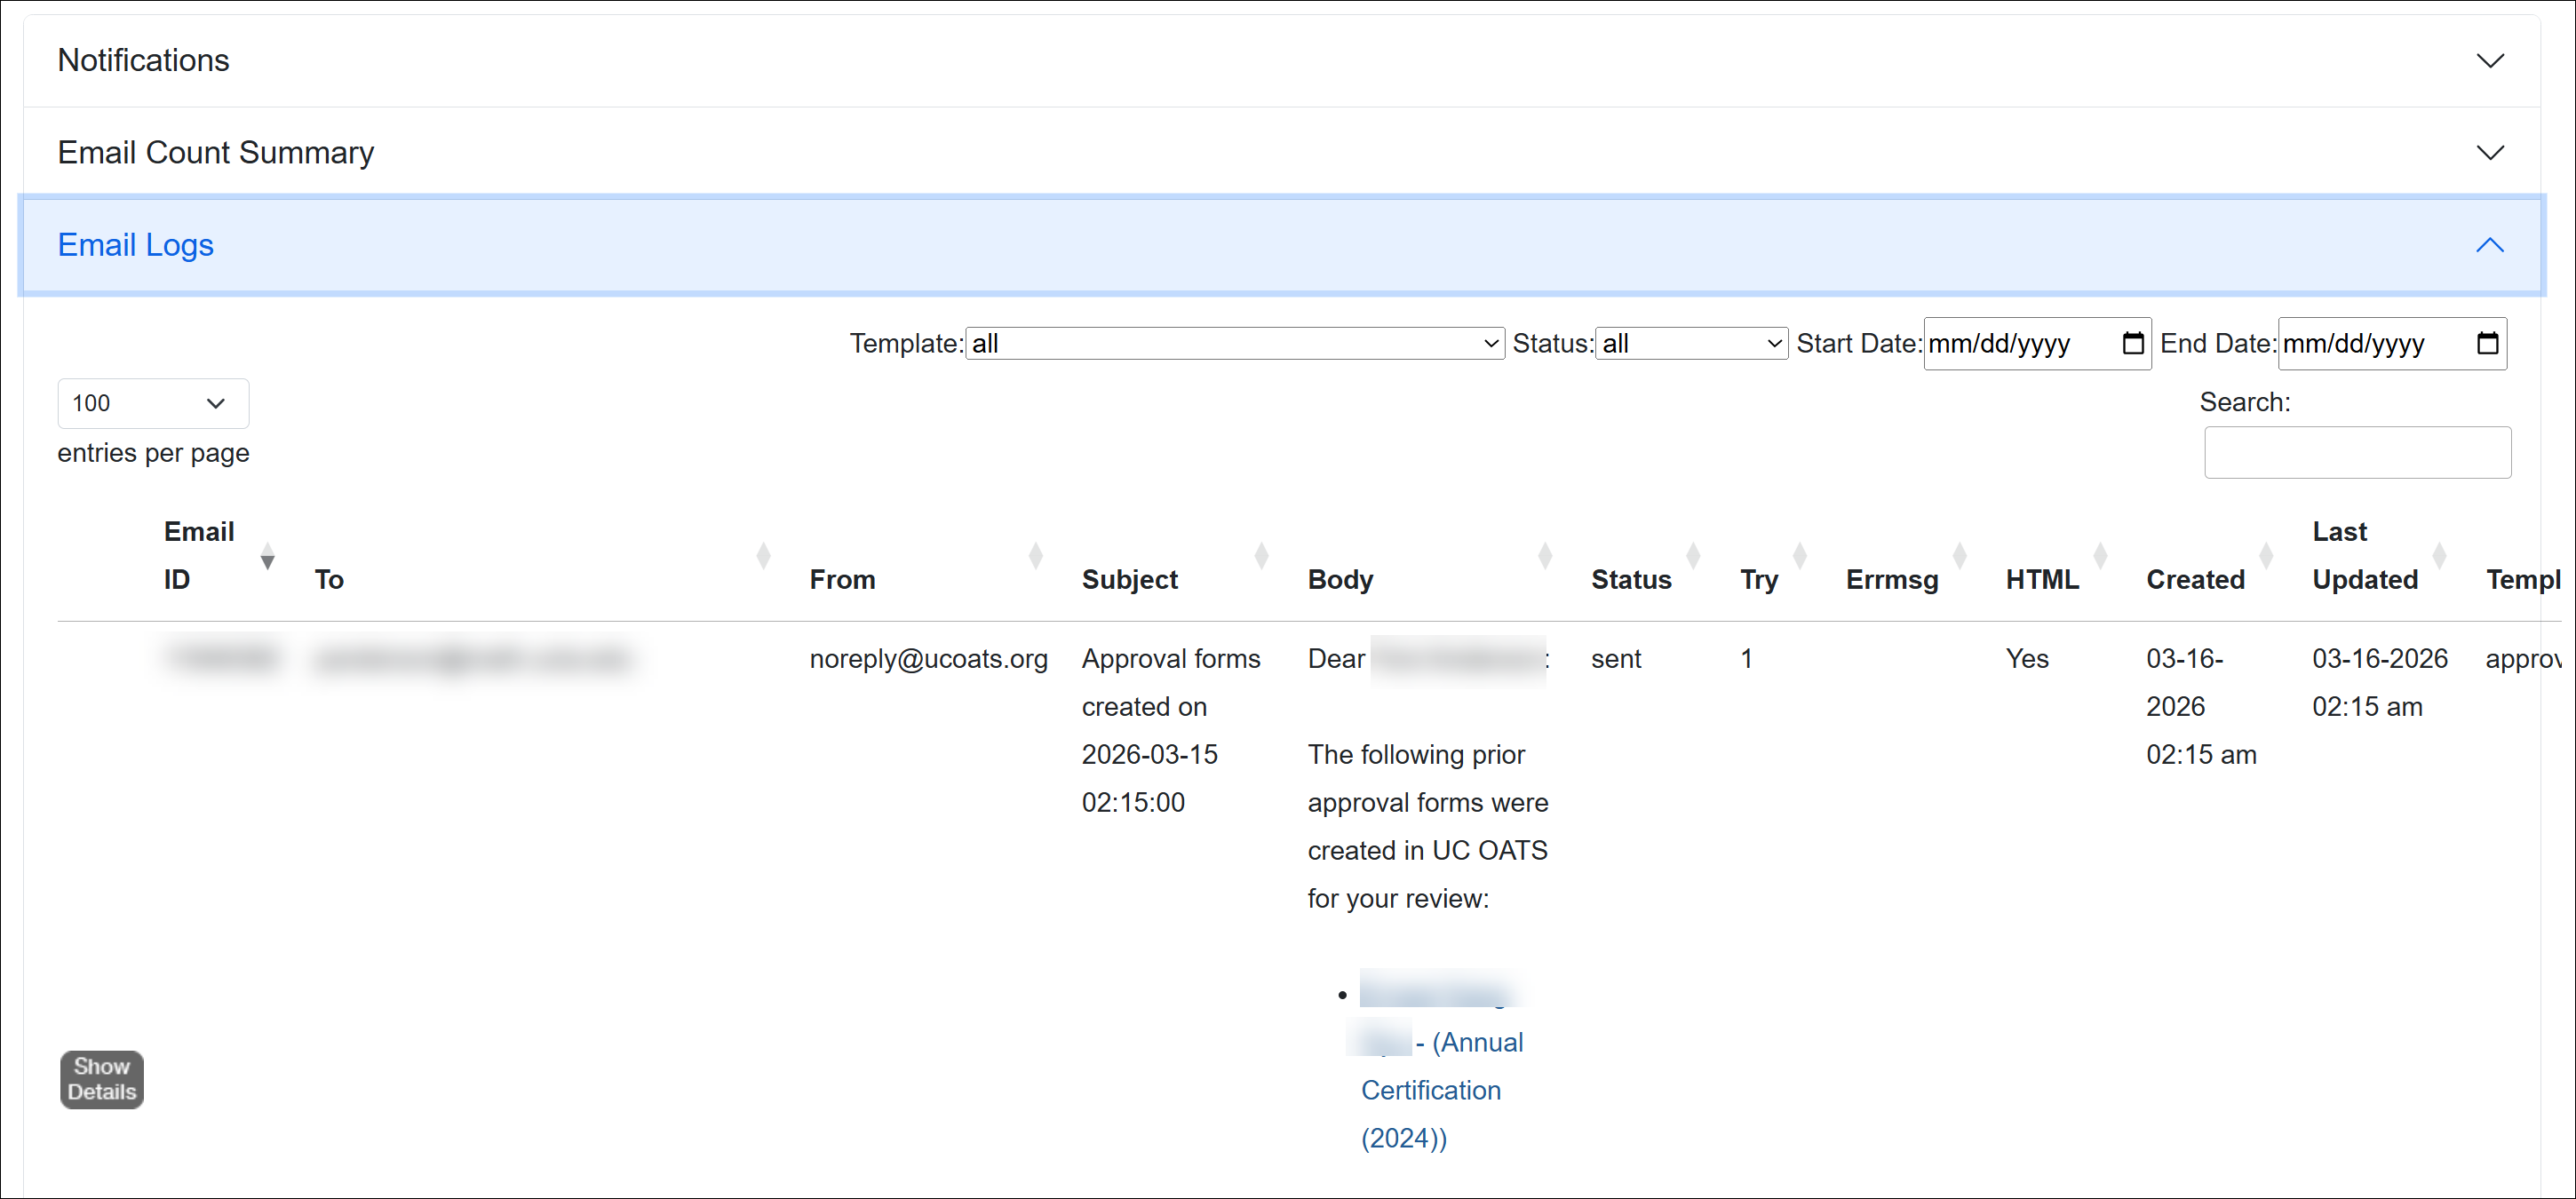Image resolution: width=2576 pixels, height=1199 pixels.
Task: Sort the table by To column
Action: (x=764, y=556)
